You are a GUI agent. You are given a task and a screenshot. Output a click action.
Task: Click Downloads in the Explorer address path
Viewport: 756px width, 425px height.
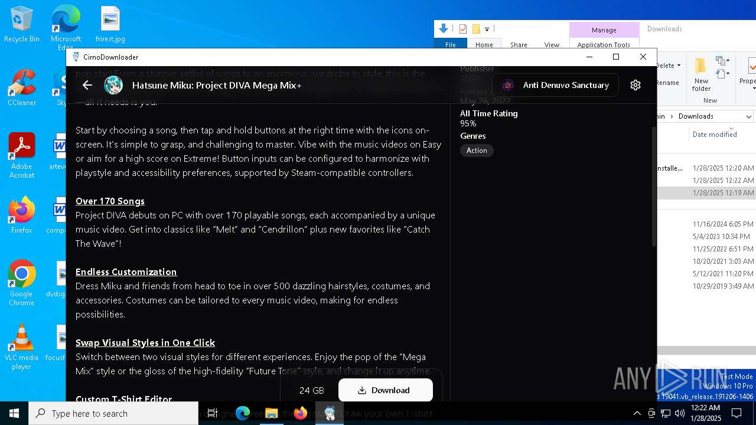pyautogui.click(x=696, y=116)
